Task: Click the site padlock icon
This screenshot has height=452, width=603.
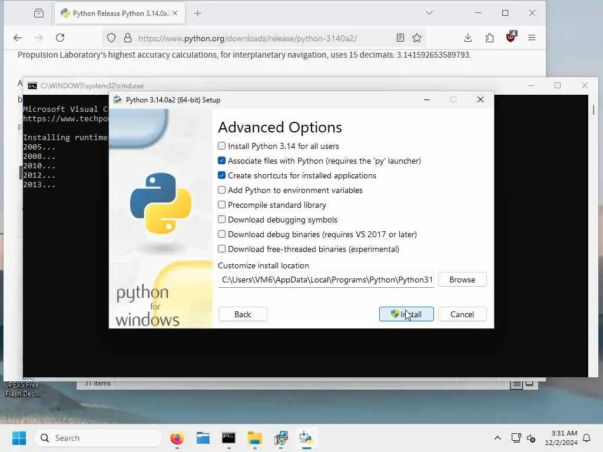Action: [x=128, y=38]
